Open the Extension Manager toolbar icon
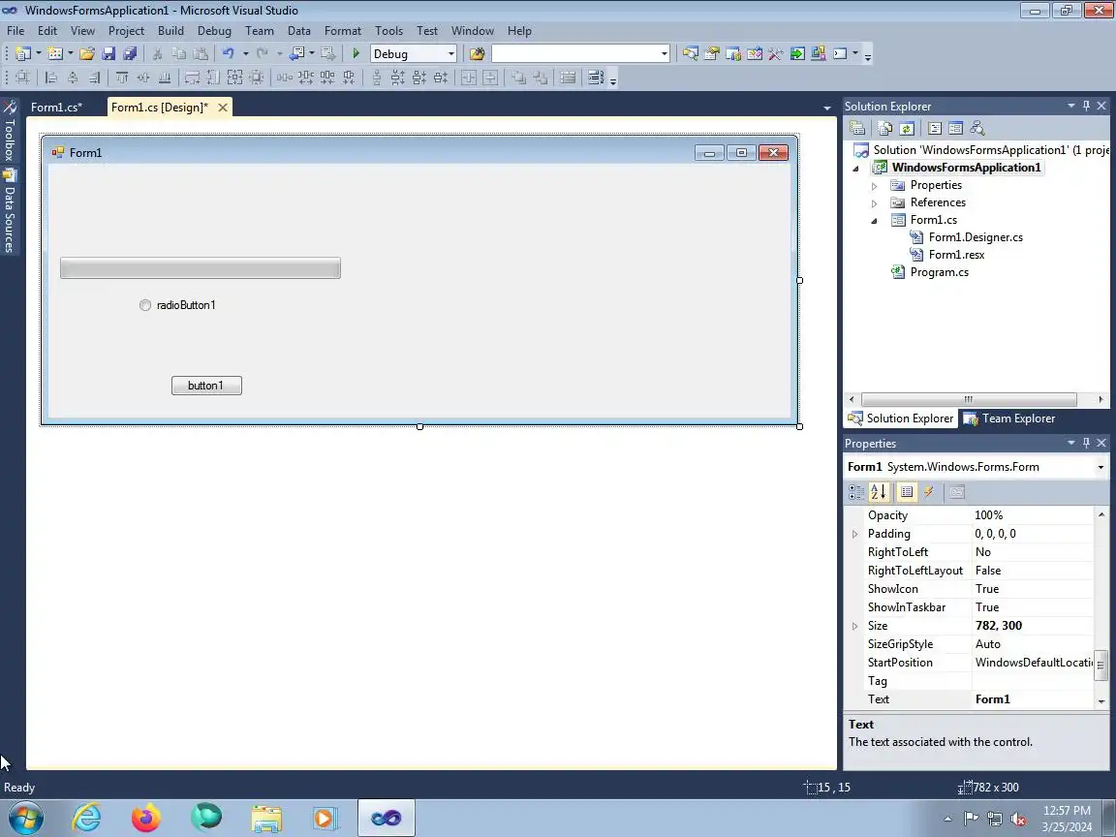1116x837 pixels. tap(819, 53)
